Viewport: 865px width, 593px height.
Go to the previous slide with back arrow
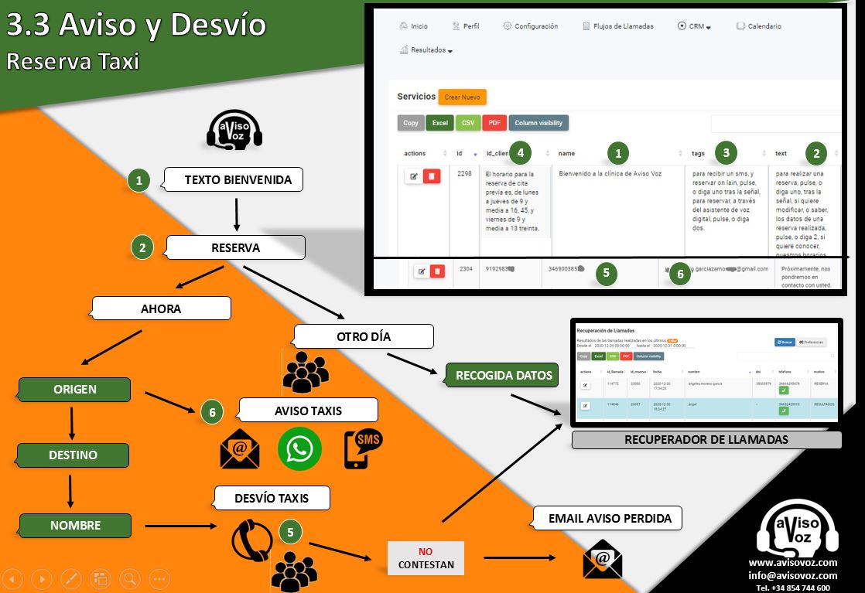tap(15, 578)
